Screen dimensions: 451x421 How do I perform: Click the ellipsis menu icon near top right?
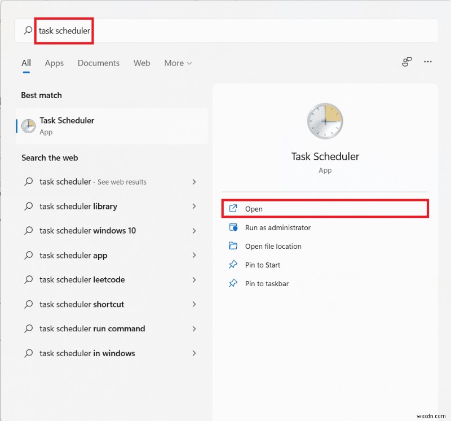[x=427, y=62]
